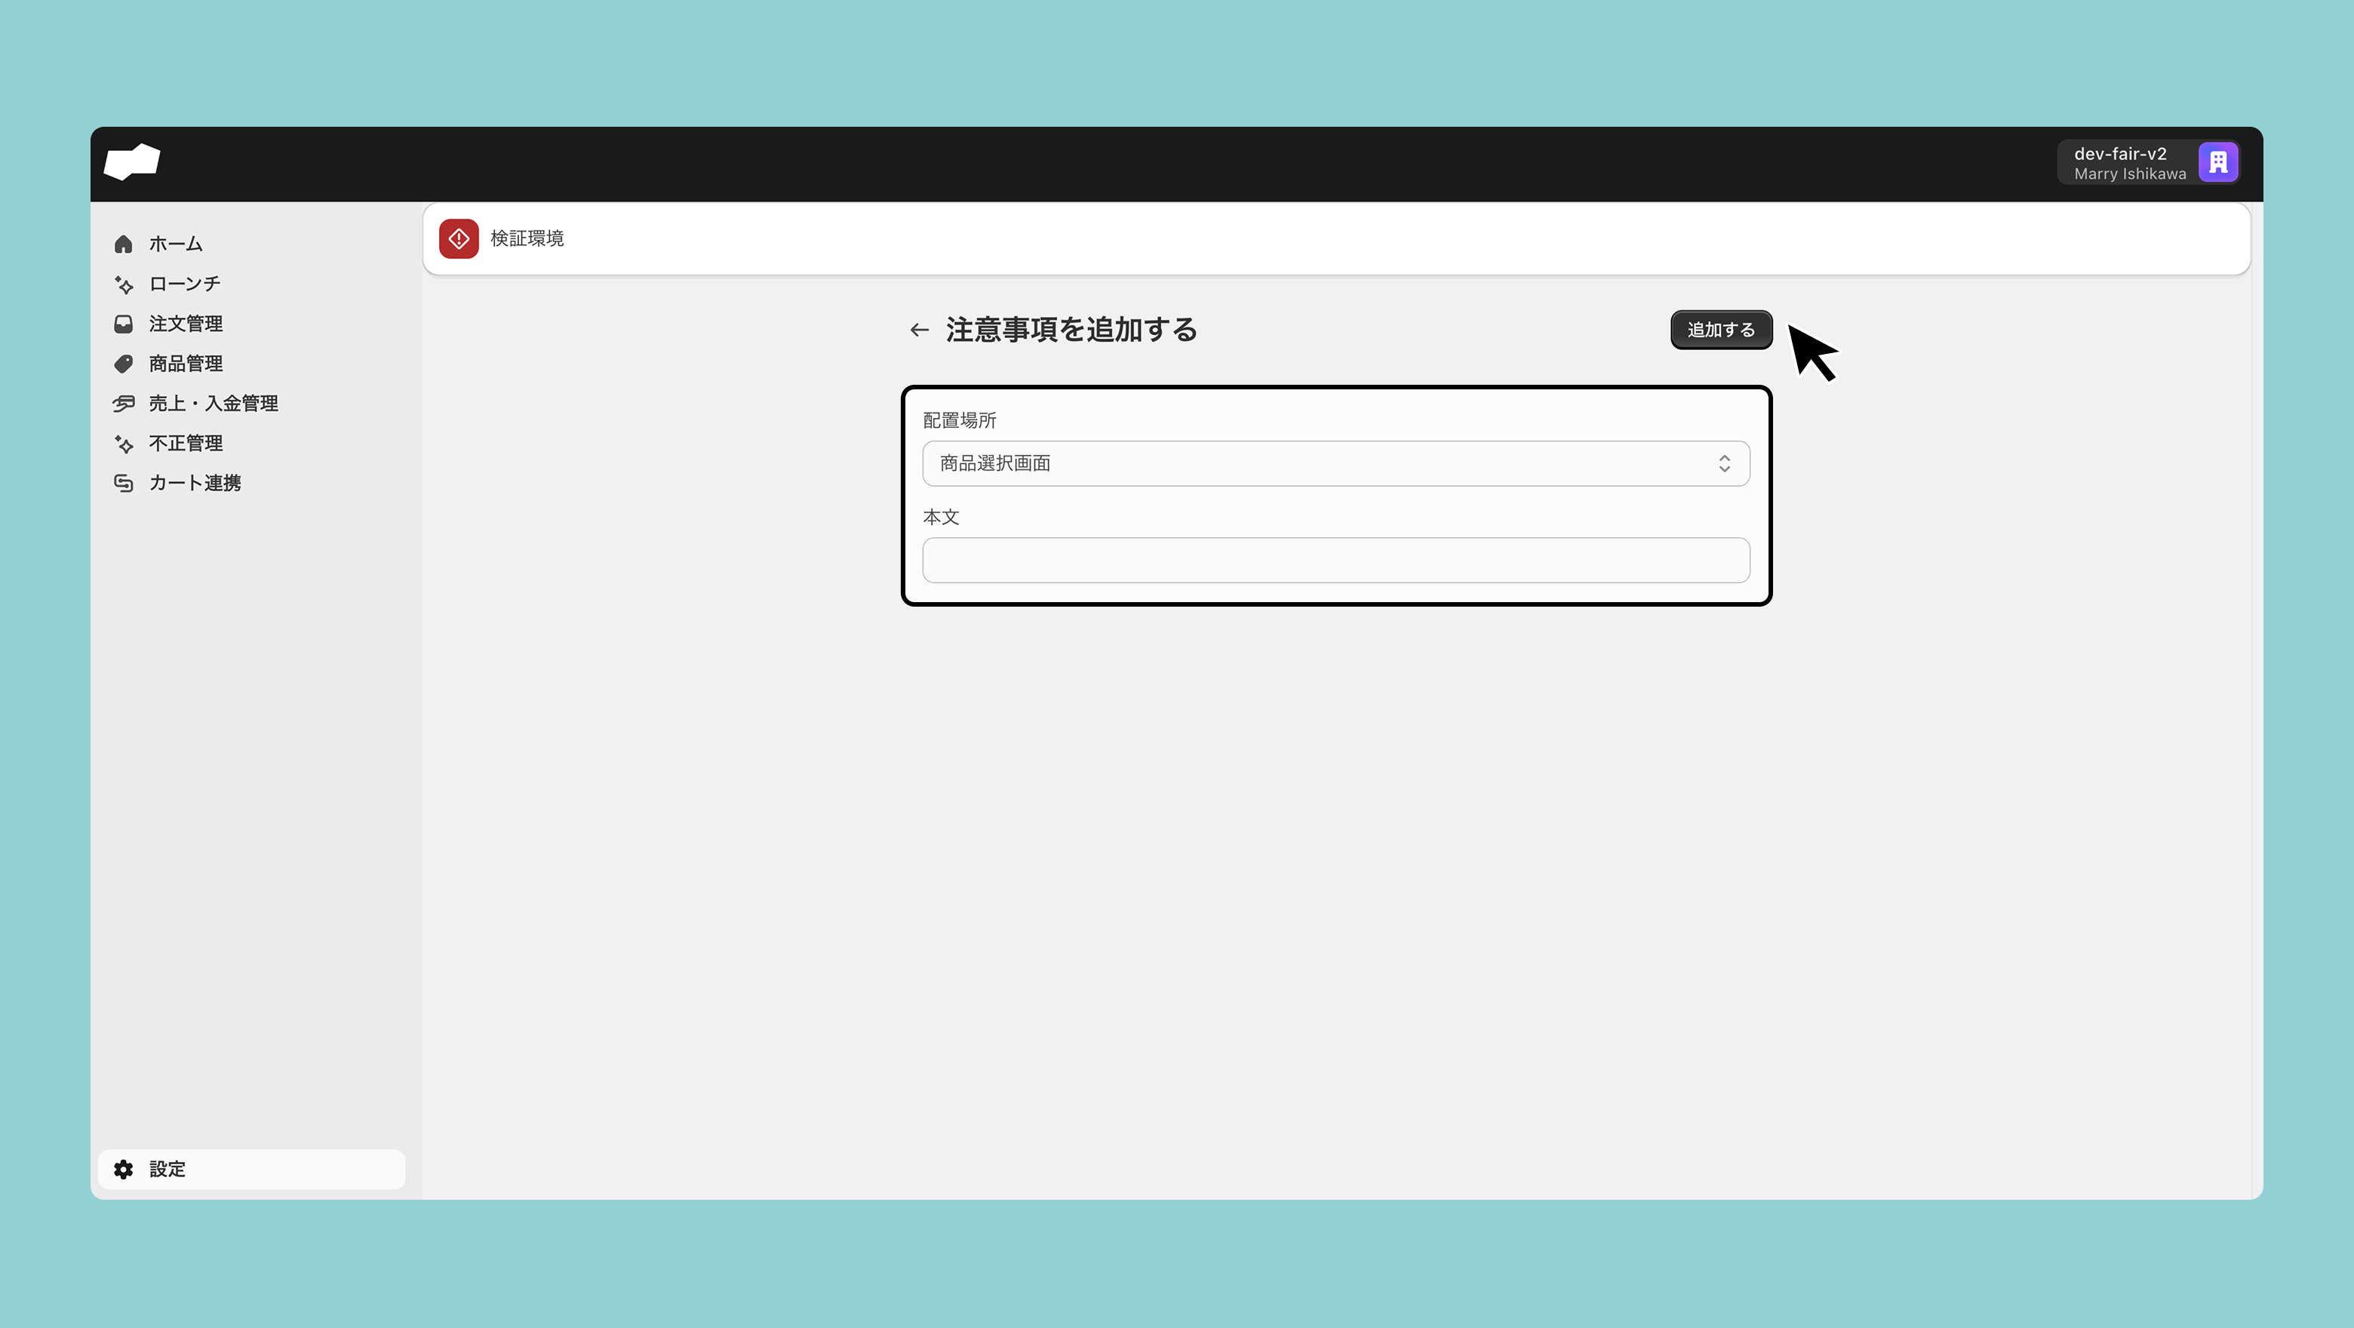
Task: Click the gear icon for 設定
Action: (x=124, y=1169)
